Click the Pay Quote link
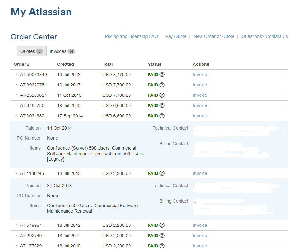This screenshot has width=290, height=251. (176, 36)
